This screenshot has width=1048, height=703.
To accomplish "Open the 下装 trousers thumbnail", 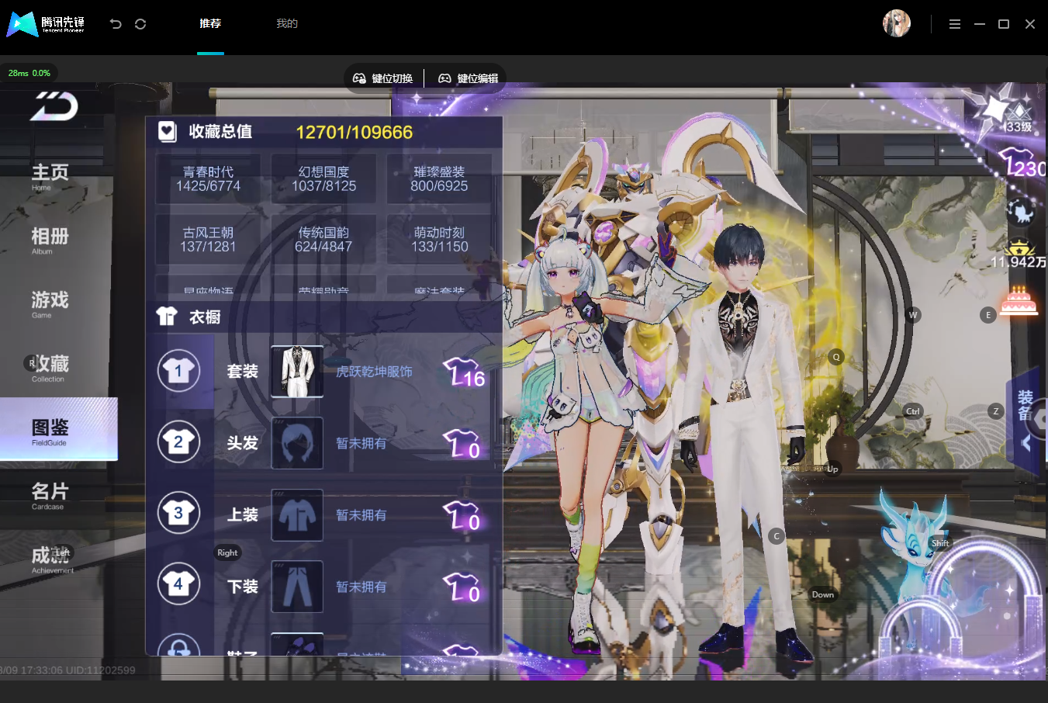I will click(297, 587).
